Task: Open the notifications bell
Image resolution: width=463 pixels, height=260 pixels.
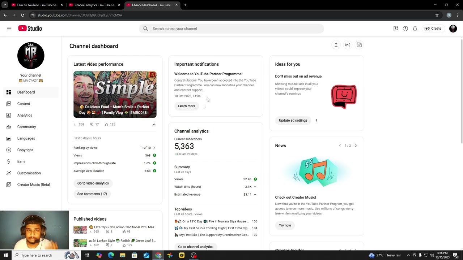Action: (x=415, y=29)
